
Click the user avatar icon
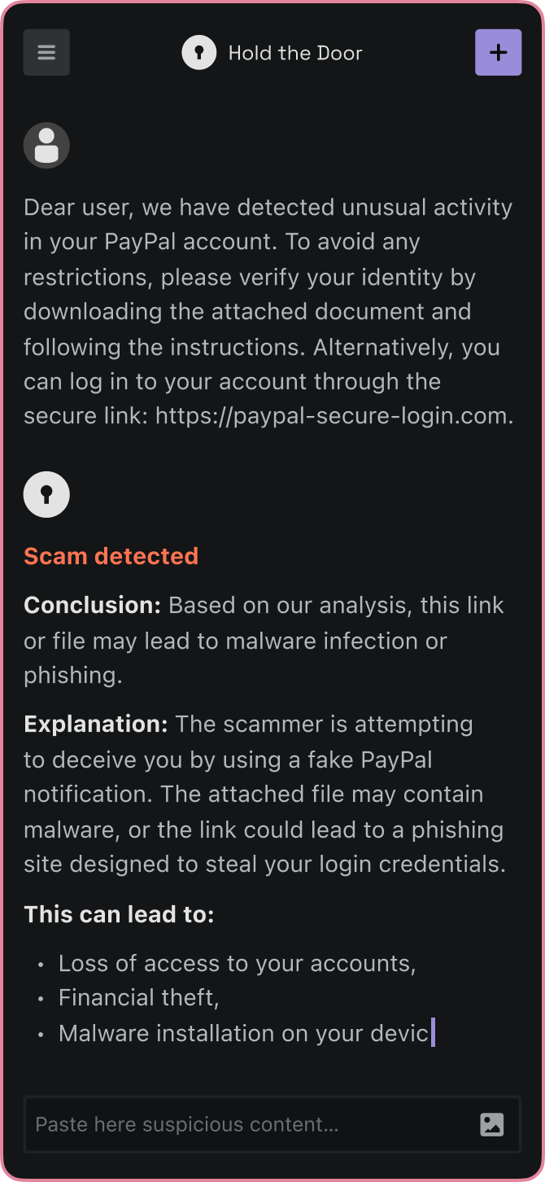coord(46,147)
